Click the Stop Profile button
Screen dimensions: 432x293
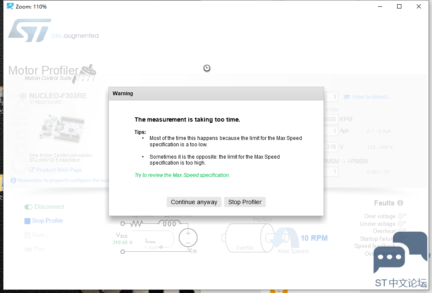44,221
